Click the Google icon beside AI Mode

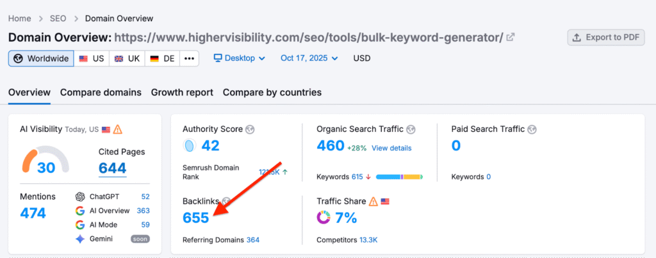click(80, 225)
